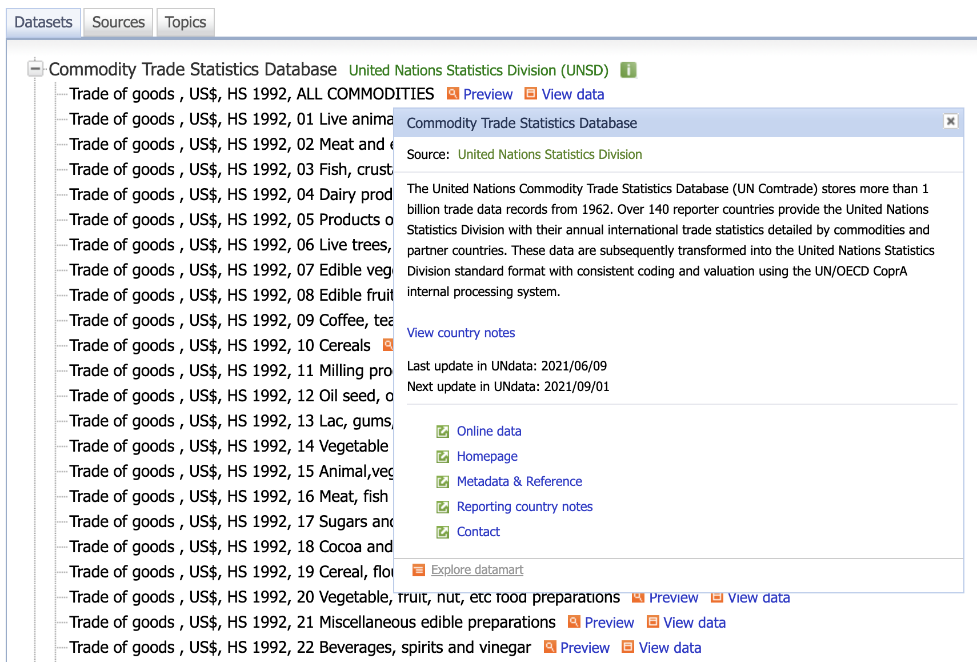Select the 11 Milling products tree row
This screenshot has height=662, width=977.
point(231,370)
